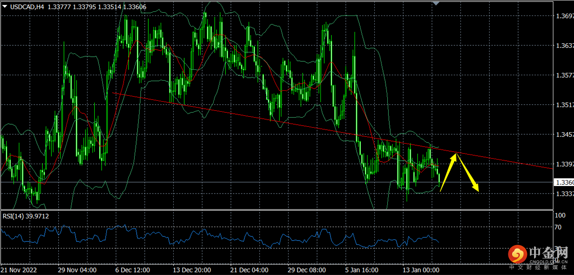Select the yellow upward arrow
The width and height of the screenshot is (574, 275).
[x=448, y=171]
